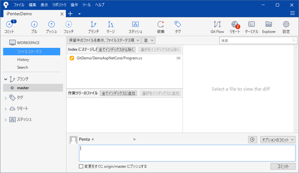The height and width of the screenshot is (173, 299).
Task: Open the Repository (リポジトリ) menu
Action: coord(59,5)
